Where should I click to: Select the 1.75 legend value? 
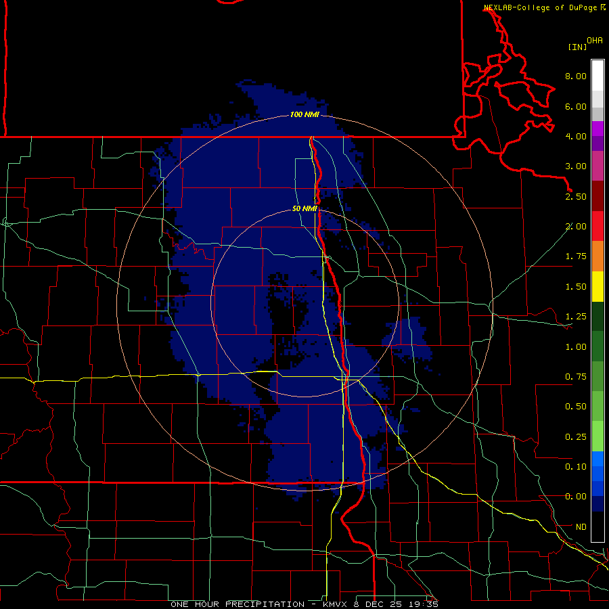(x=576, y=256)
